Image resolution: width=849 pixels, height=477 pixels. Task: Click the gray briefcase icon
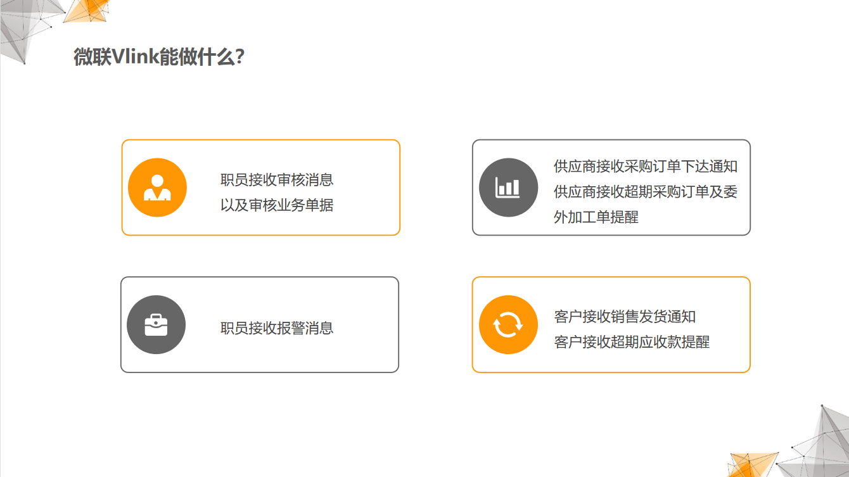pyautogui.click(x=156, y=325)
